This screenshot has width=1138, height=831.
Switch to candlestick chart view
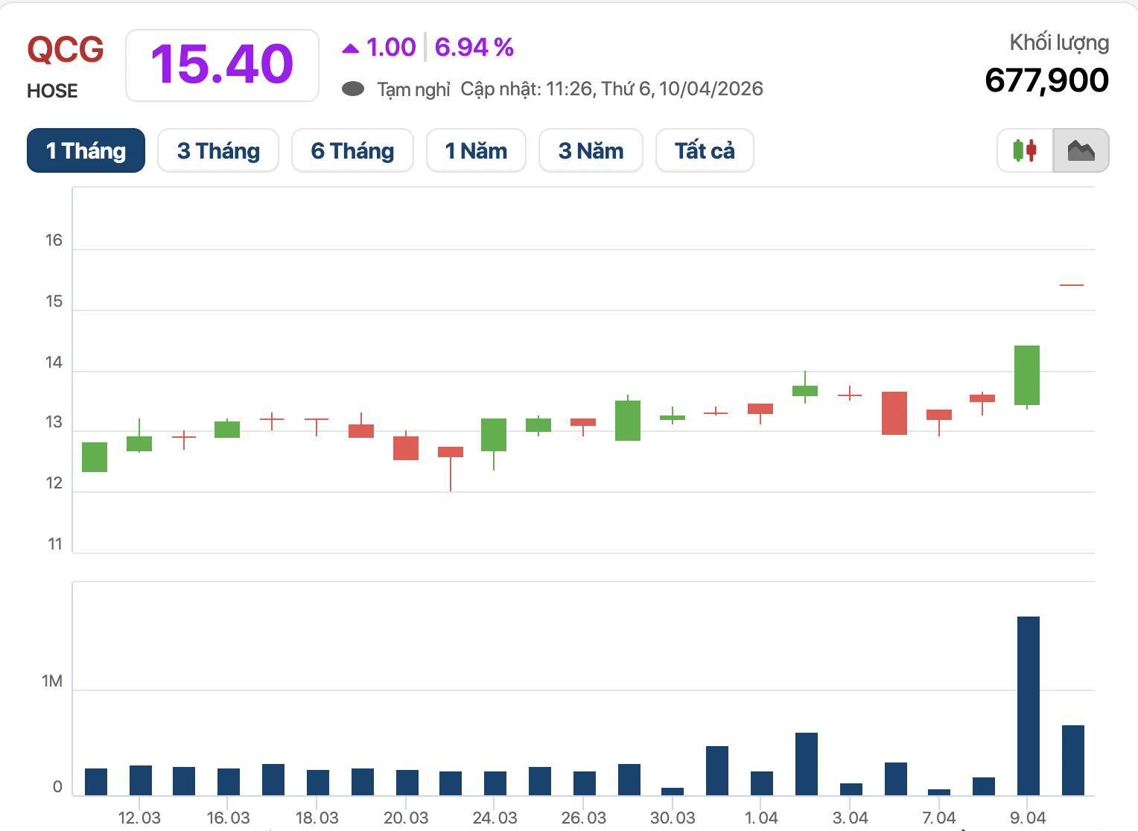click(x=1025, y=150)
